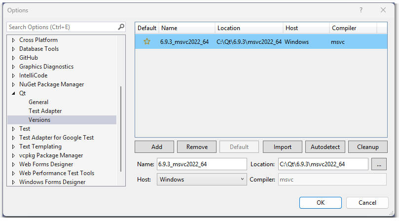This screenshot has width=399, height=221.
Task: Click the Location input field
Action: [323, 164]
